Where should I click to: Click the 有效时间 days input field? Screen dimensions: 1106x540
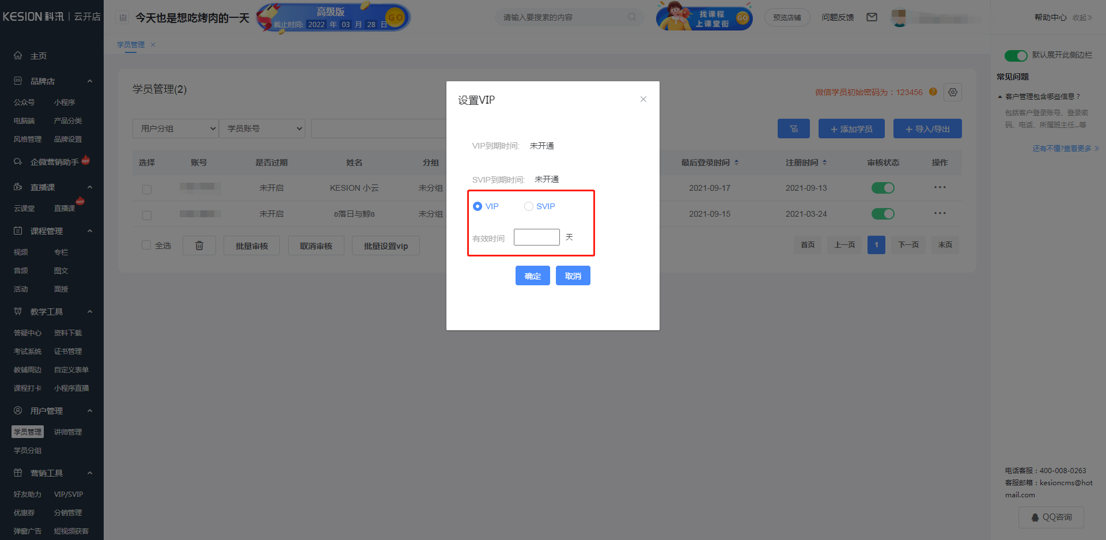pos(537,237)
